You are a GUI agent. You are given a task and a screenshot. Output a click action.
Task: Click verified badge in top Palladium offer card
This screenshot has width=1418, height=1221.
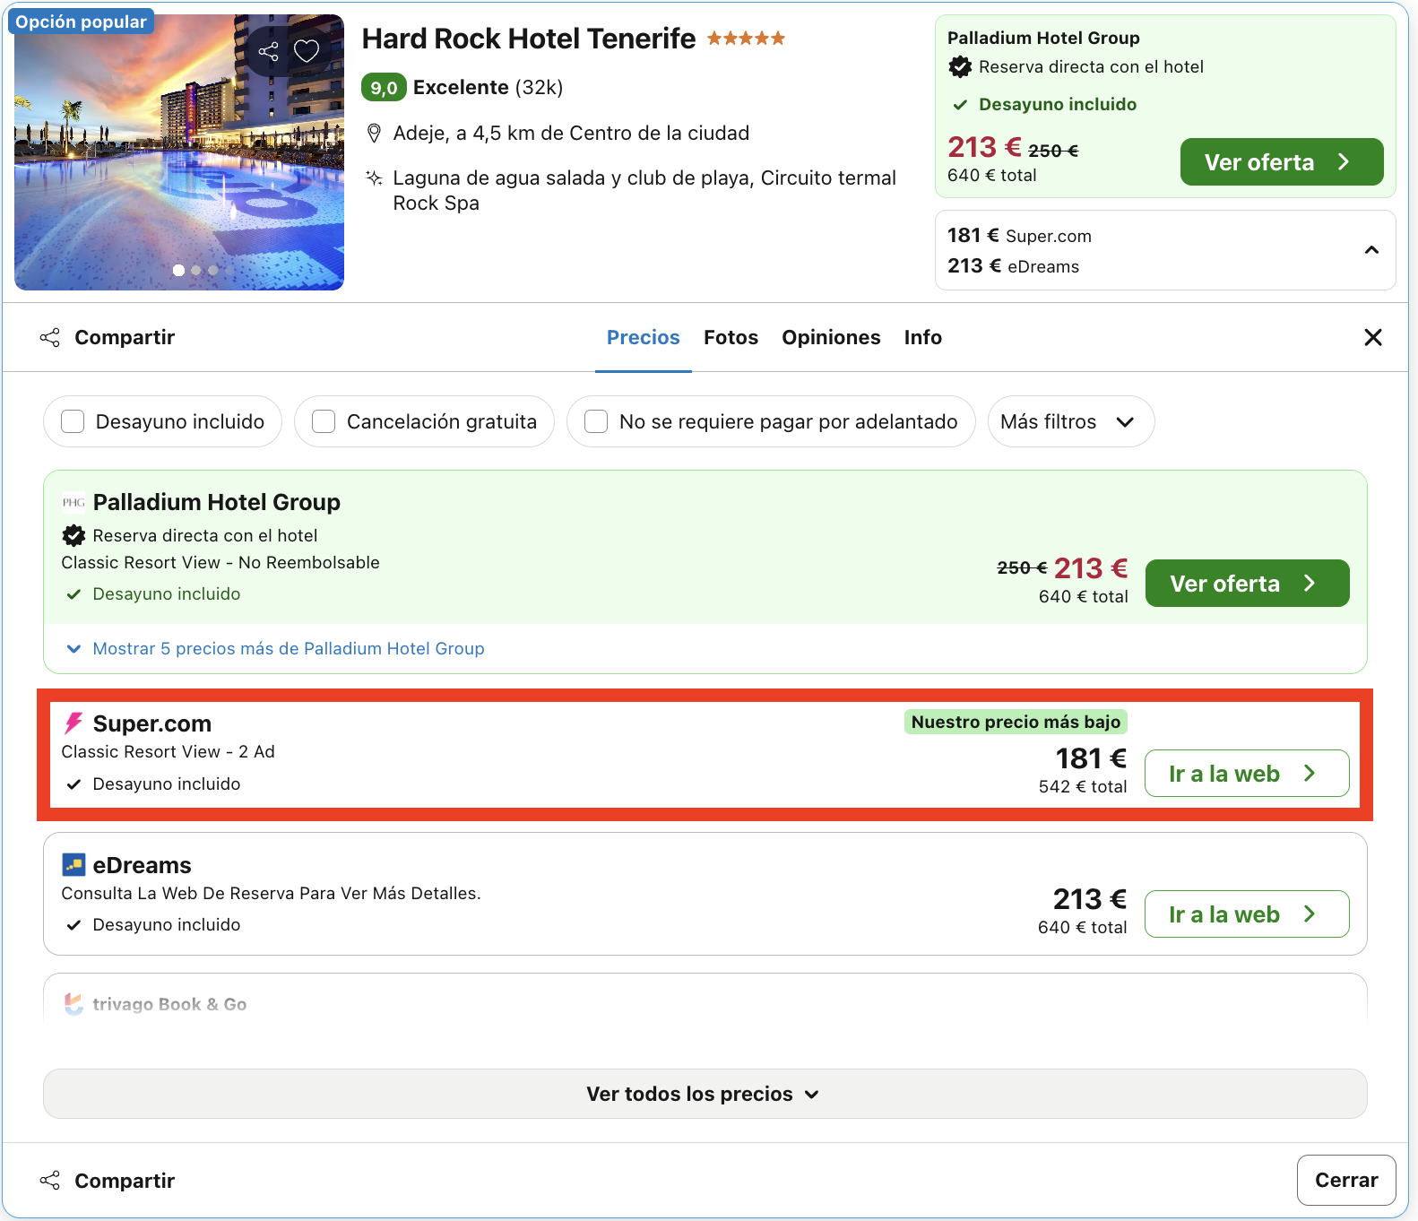pyautogui.click(x=960, y=66)
